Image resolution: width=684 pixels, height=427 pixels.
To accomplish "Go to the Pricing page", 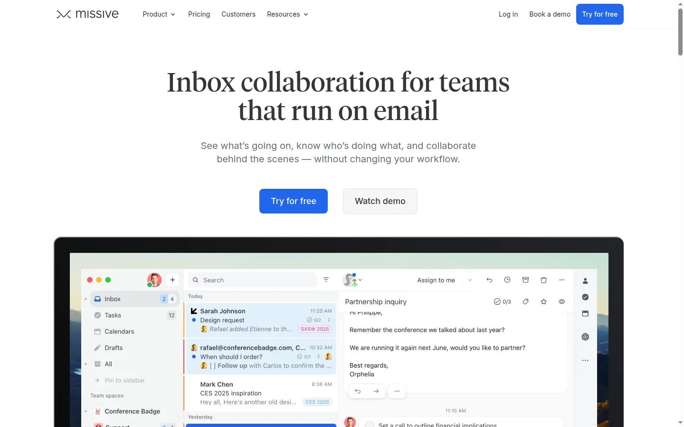I will tap(199, 14).
